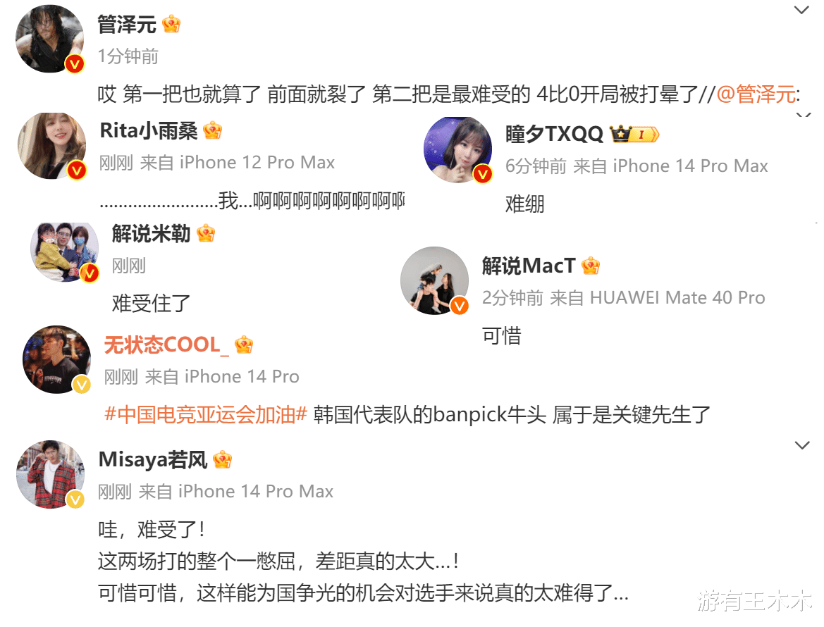
Task: Click the level crown badge beside 瞳夕TXQQ
Action: 634,135
